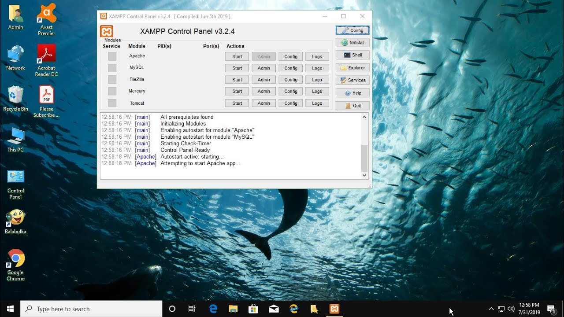Select Admin desktop icon
The width and height of the screenshot is (564, 317).
[16, 18]
